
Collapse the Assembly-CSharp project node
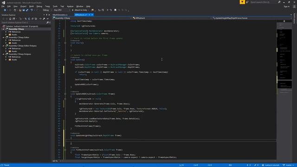tap(3, 29)
